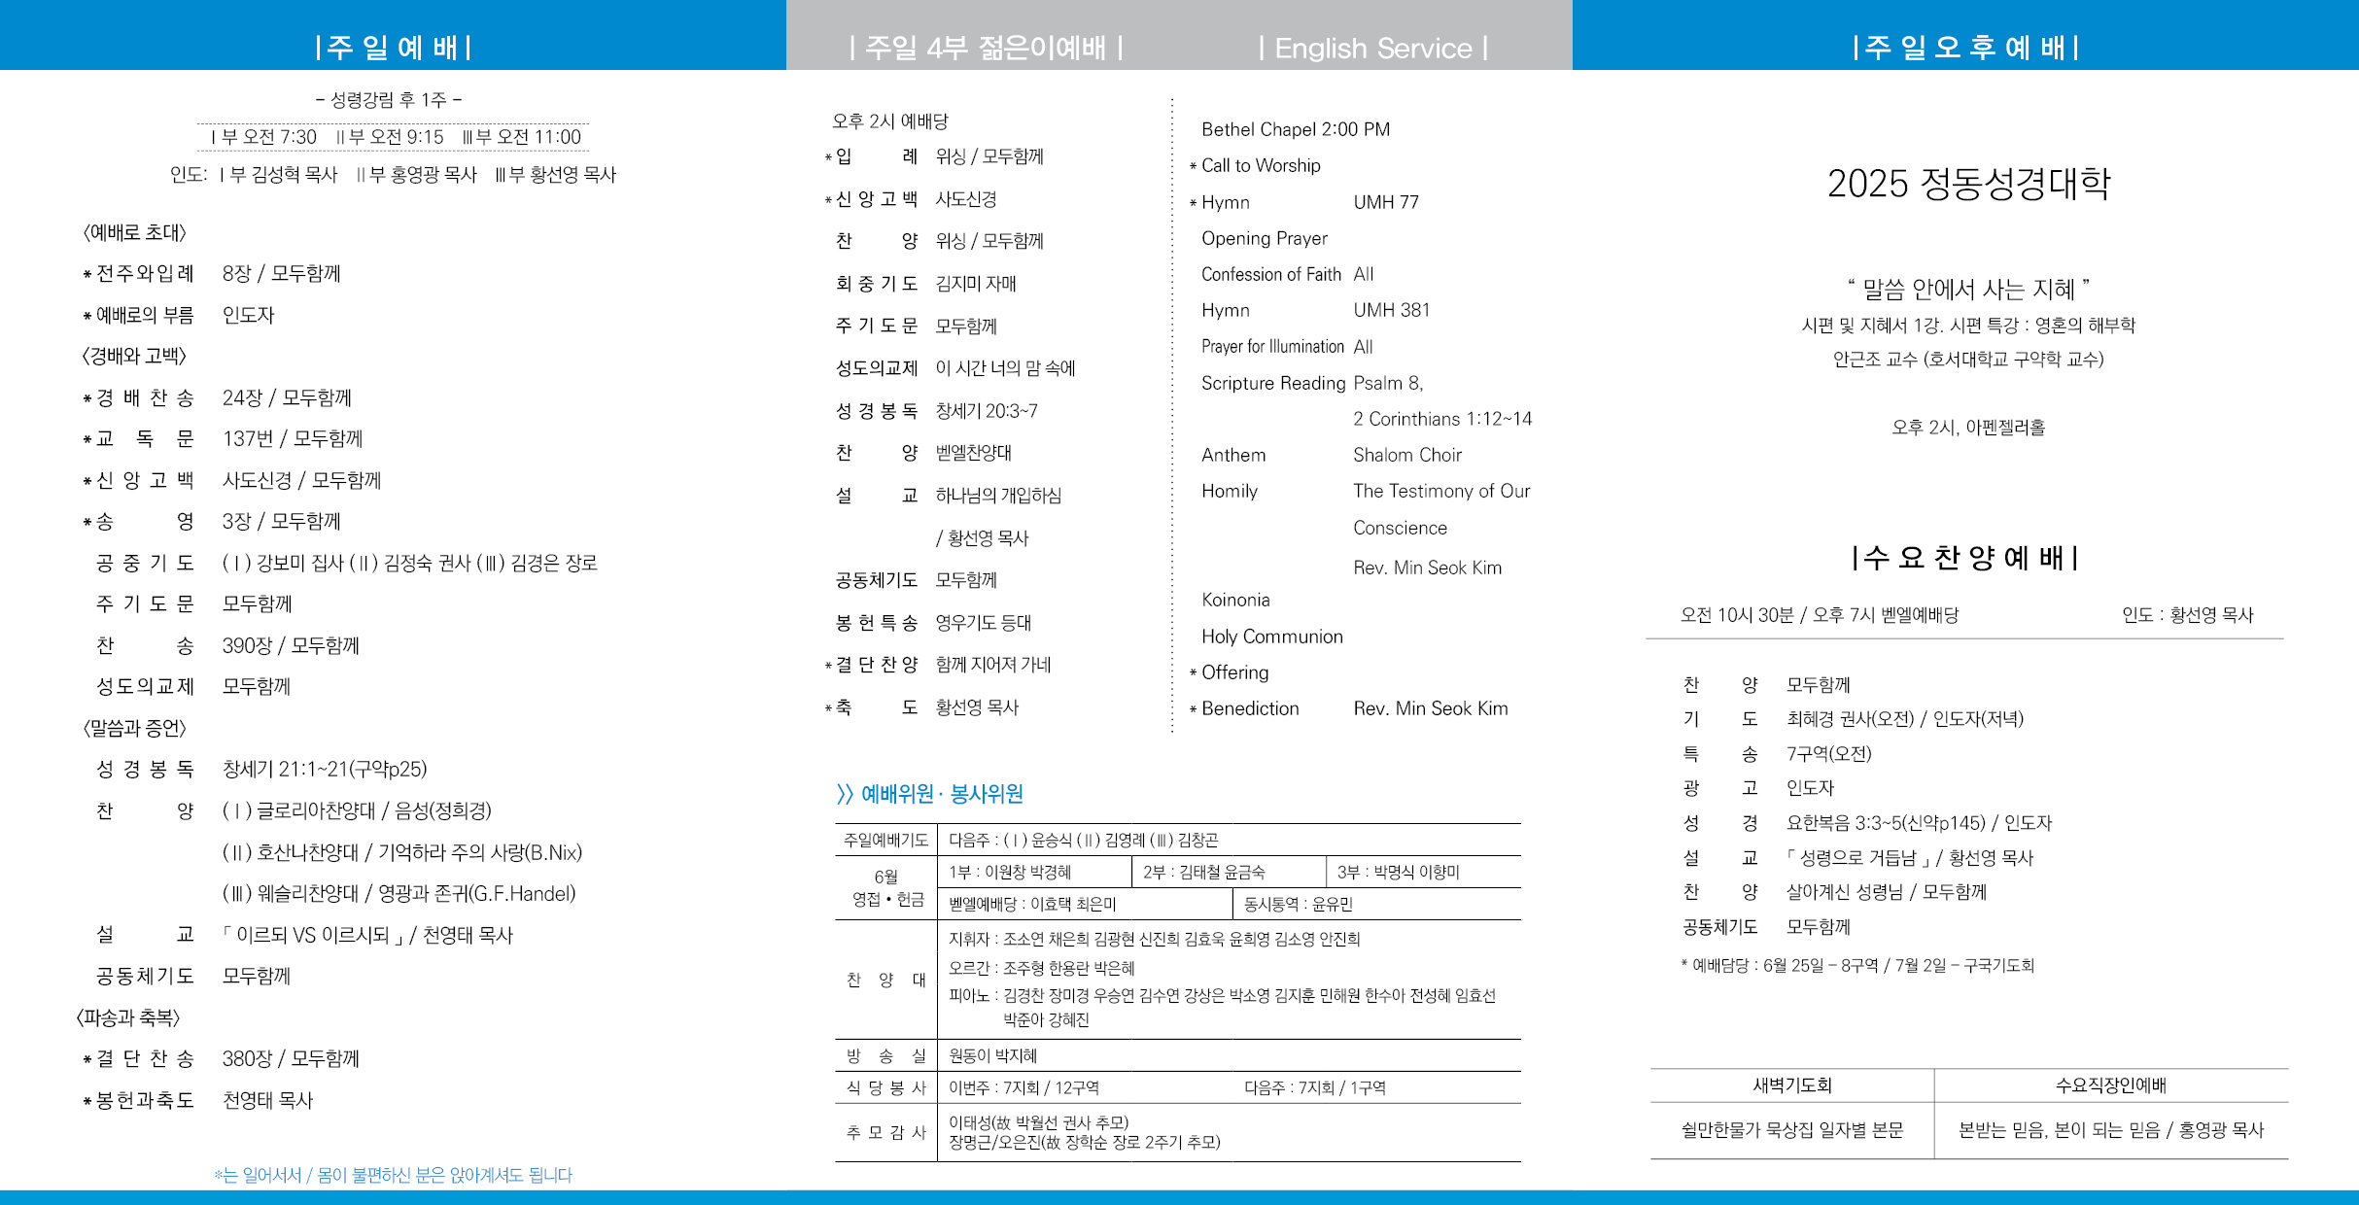Click the blue footnote about standing
2359x1205 pixels.
coord(393,1175)
